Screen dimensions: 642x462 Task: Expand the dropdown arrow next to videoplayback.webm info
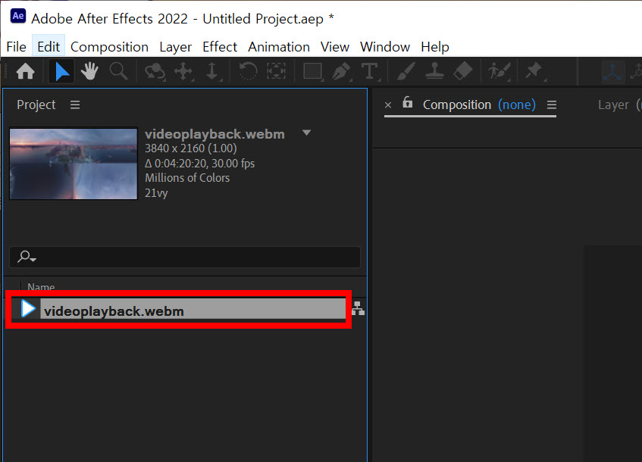pyautogui.click(x=307, y=133)
